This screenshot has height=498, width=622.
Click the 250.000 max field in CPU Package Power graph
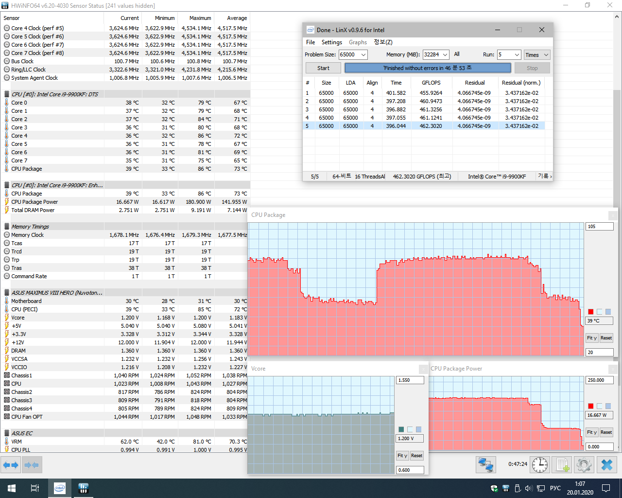[599, 380]
